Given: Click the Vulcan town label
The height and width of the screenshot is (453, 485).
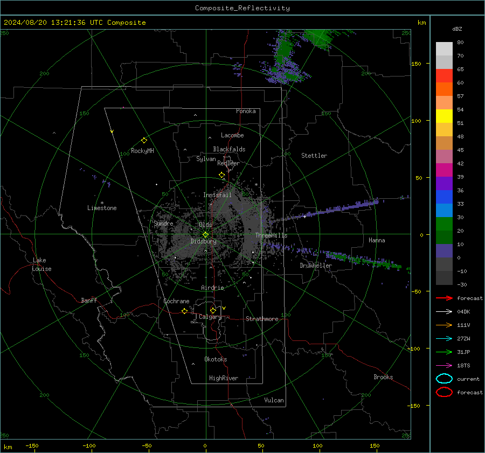Looking at the screenshot, I should 274,400.
